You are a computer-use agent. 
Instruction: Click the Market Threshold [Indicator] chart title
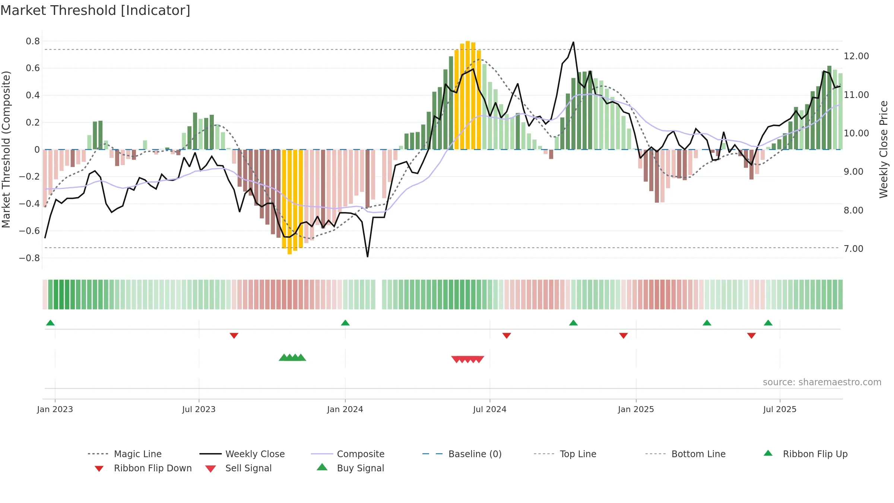pos(95,10)
